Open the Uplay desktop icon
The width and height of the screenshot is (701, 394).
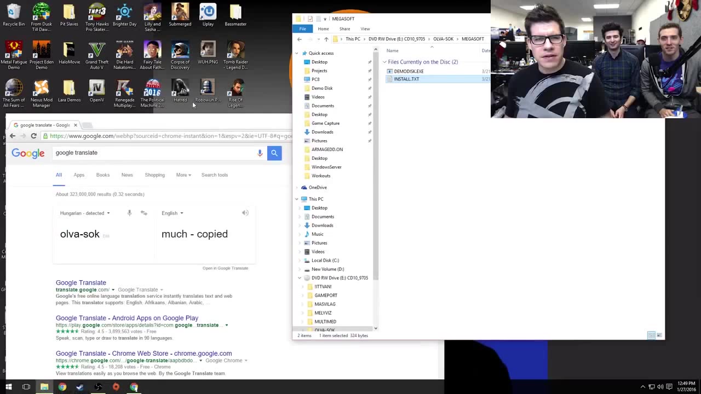(x=208, y=15)
